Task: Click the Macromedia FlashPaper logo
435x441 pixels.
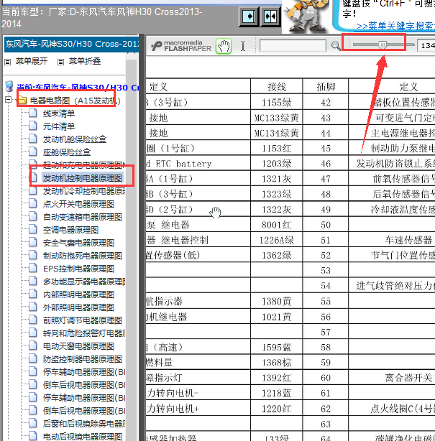Action: (x=181, y=46)
